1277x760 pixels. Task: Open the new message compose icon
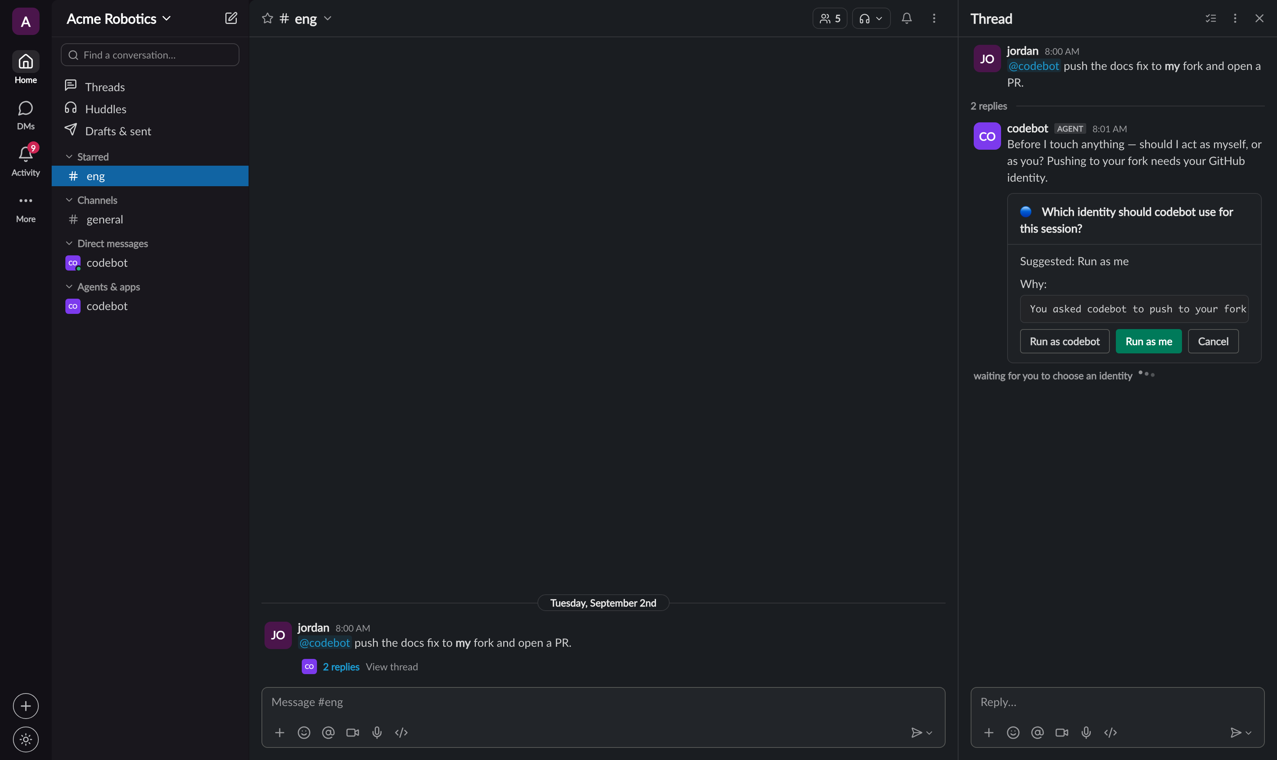[231, 19]
